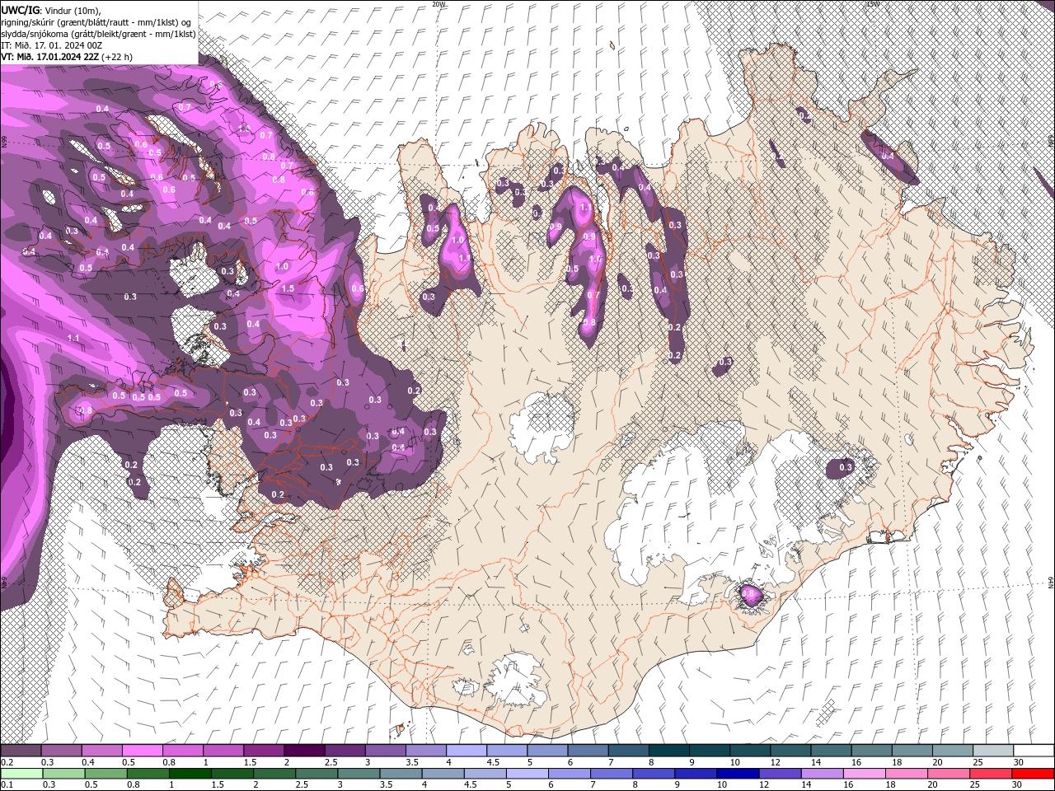Select the violet rain swatch between 12 and 14
Image resolution: width=1055 pixels, height=791 pixels.
(781, 774)
